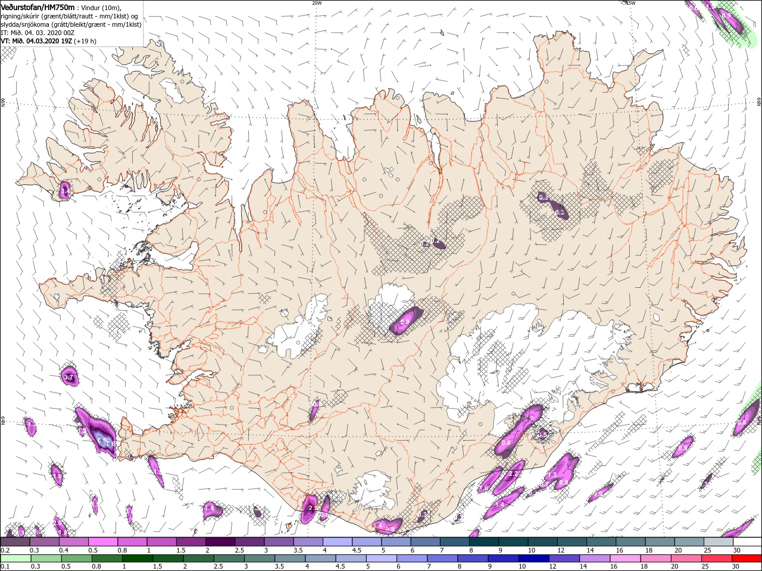The width and height of the screenshot is (762, 571).
Task: Click the 'Vindur (10m)' label in header
Action: tap(102, 7)
